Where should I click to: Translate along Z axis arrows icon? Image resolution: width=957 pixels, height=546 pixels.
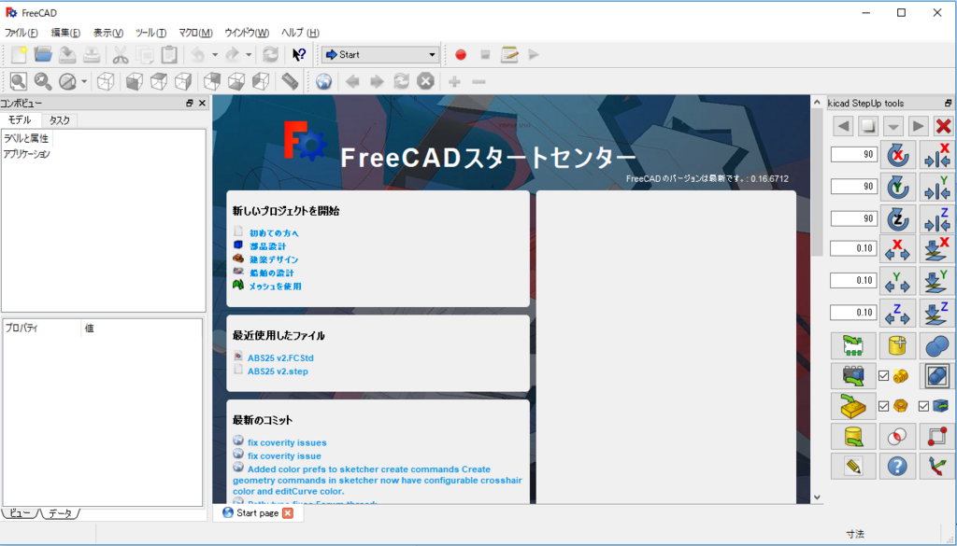click(x=898, y=313)
